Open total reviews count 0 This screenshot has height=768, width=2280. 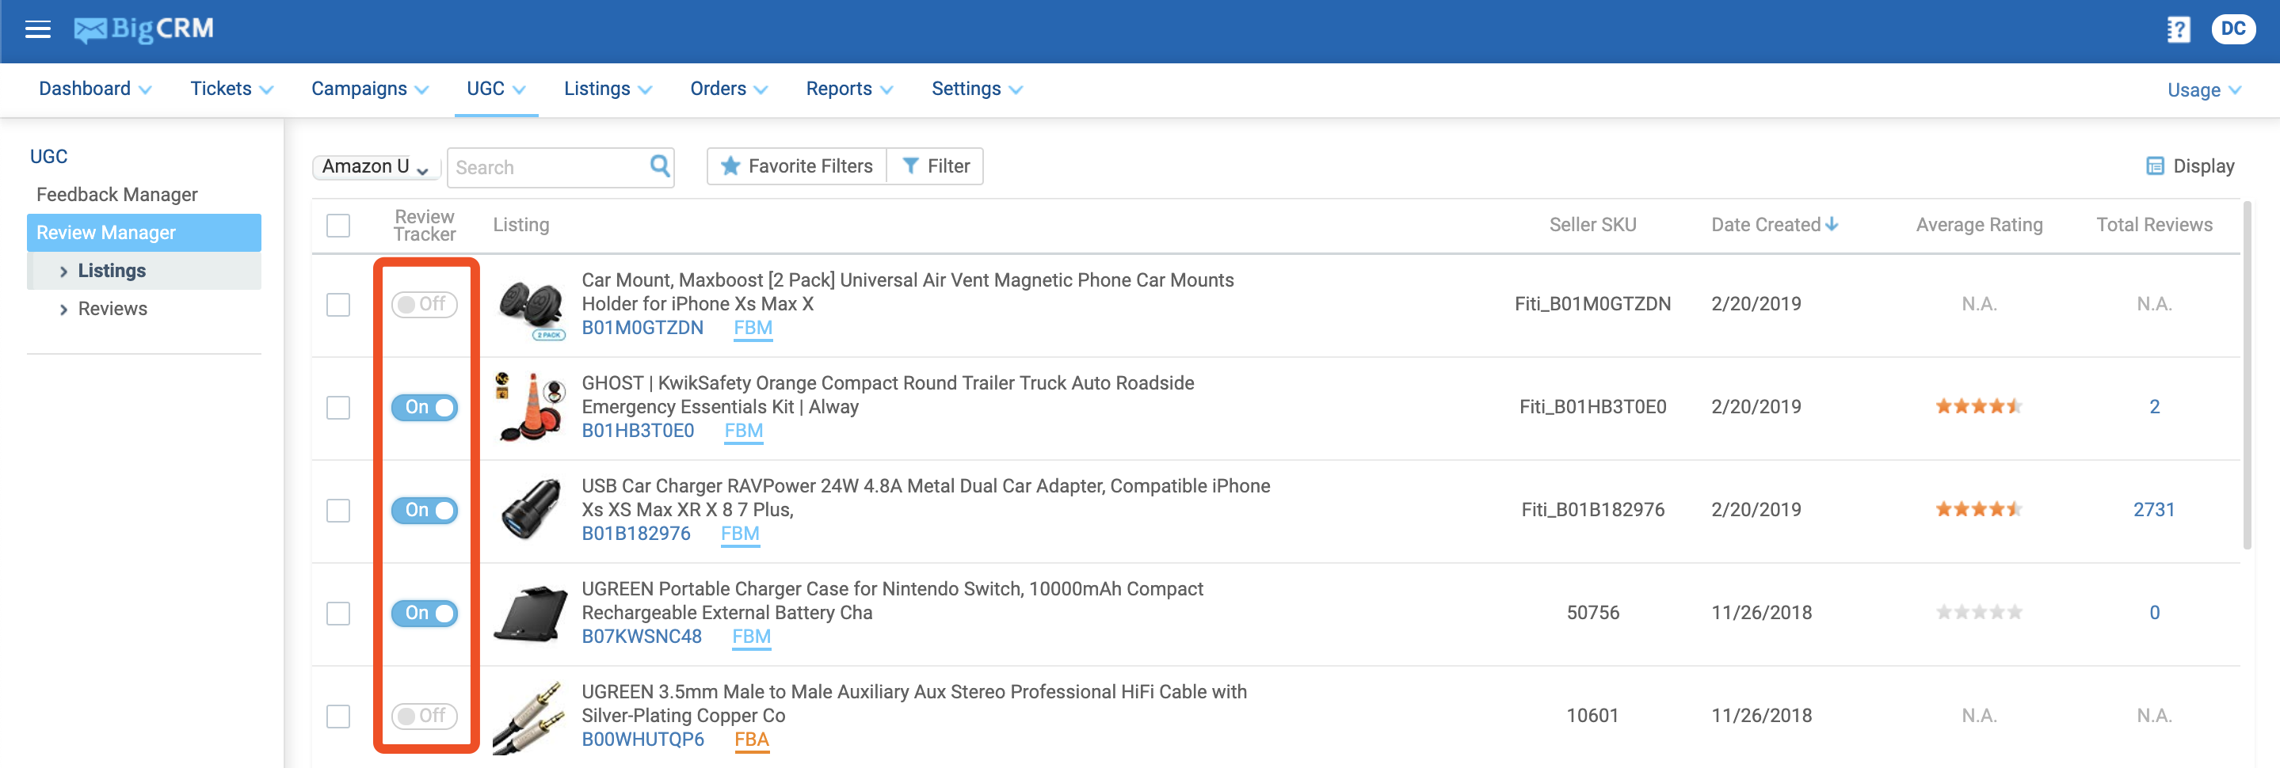(2154, 612)
